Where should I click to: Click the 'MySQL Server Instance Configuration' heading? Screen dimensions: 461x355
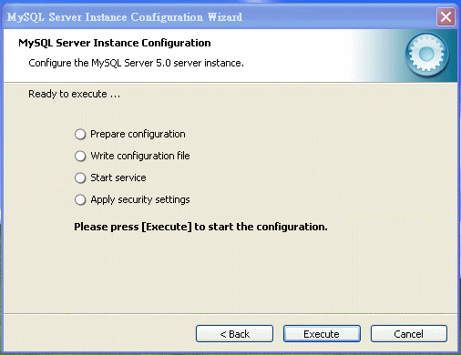115,43
